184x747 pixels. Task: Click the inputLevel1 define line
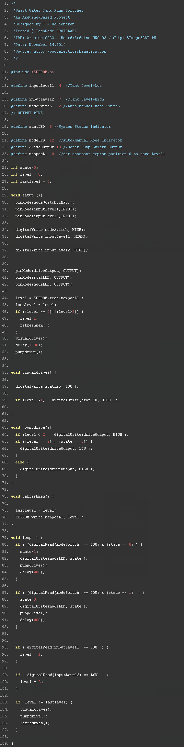click(x=56, y=86)
